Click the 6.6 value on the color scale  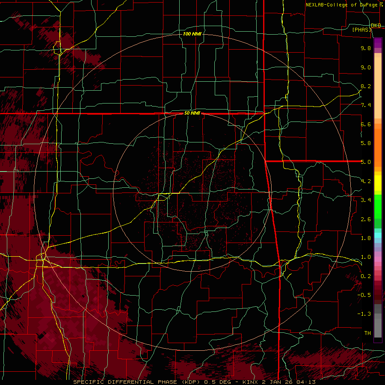366,124
